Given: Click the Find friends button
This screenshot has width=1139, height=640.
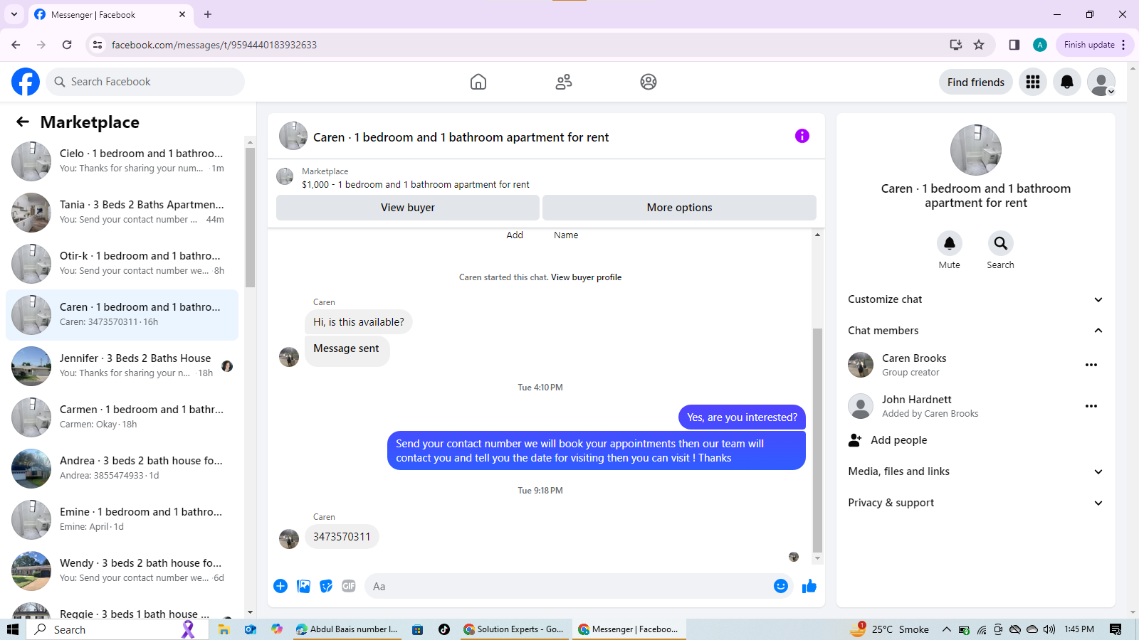Looking at the screenshot, I should coord(976,82).
